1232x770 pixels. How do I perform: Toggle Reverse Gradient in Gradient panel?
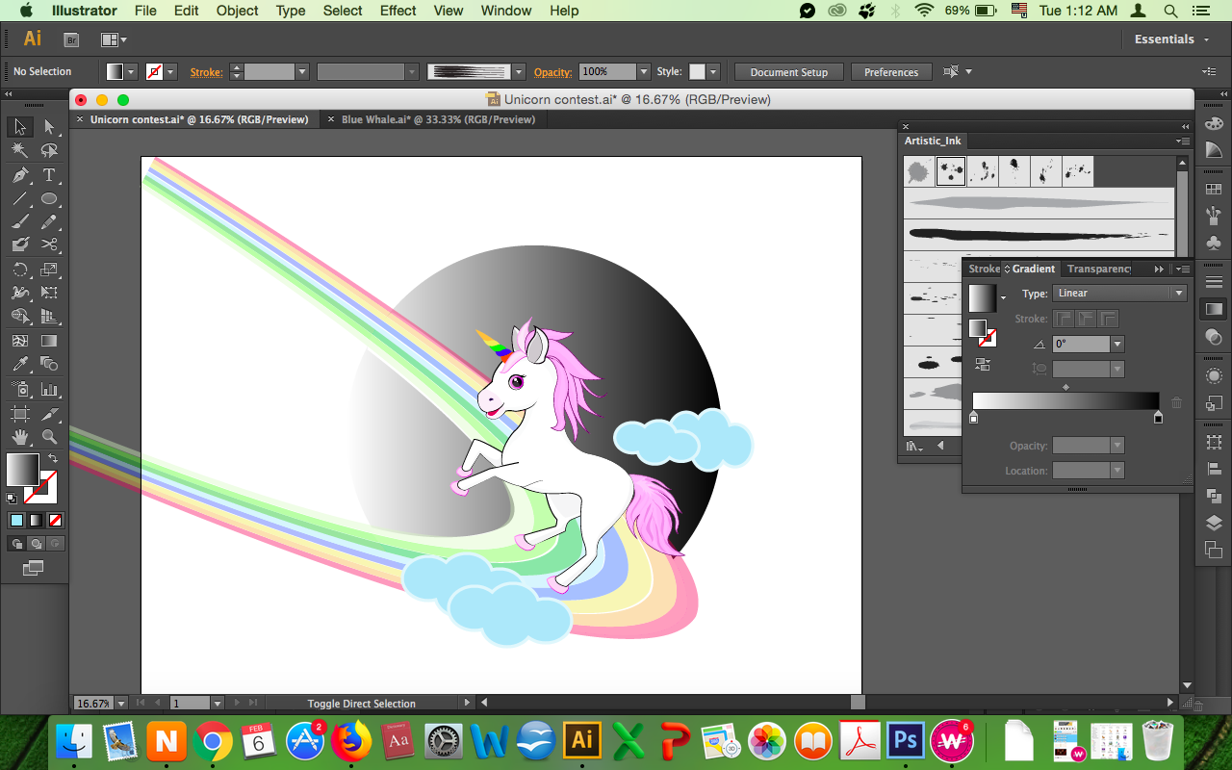point(983,364)
